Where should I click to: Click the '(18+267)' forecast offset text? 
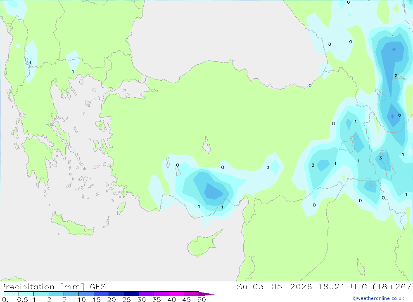coord(394,287)
